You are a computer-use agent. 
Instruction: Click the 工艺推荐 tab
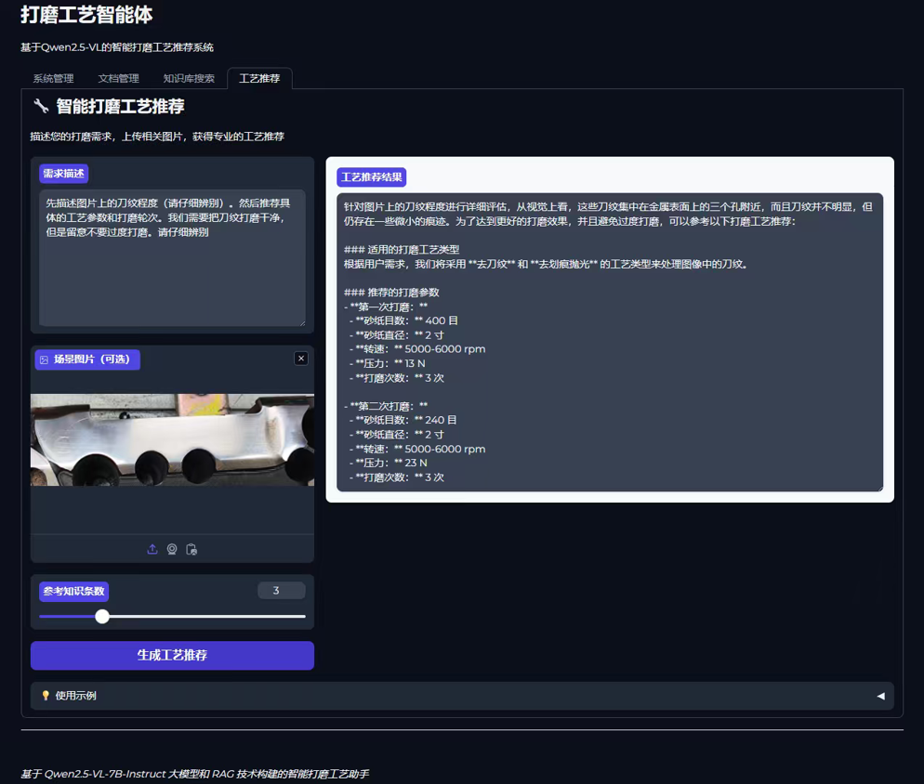tap(259, 78)
